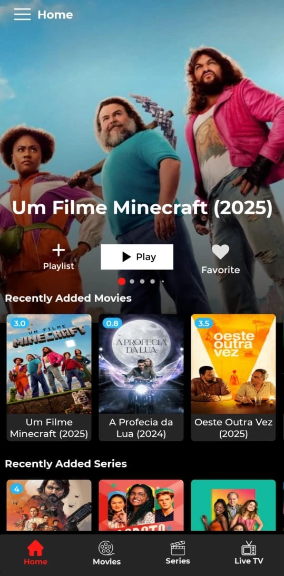Tap the 0.8 rating badge

(112, 323)
